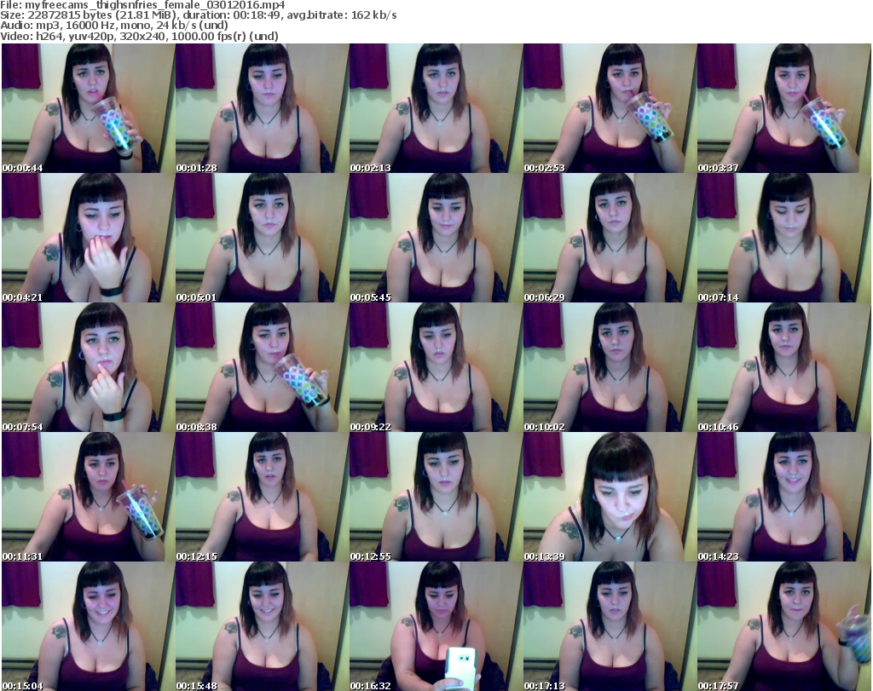Viewport: 873px width, 691px height.
Task: Choose the 00:17:57 preview frame
Action: (x=784, y=626)
